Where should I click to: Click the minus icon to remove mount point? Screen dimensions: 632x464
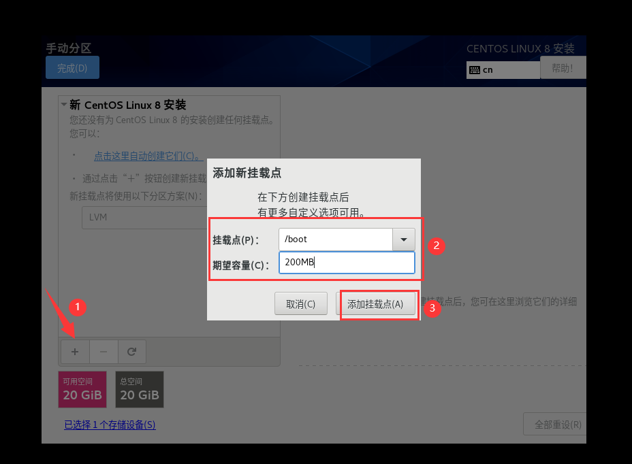point(104,352)
